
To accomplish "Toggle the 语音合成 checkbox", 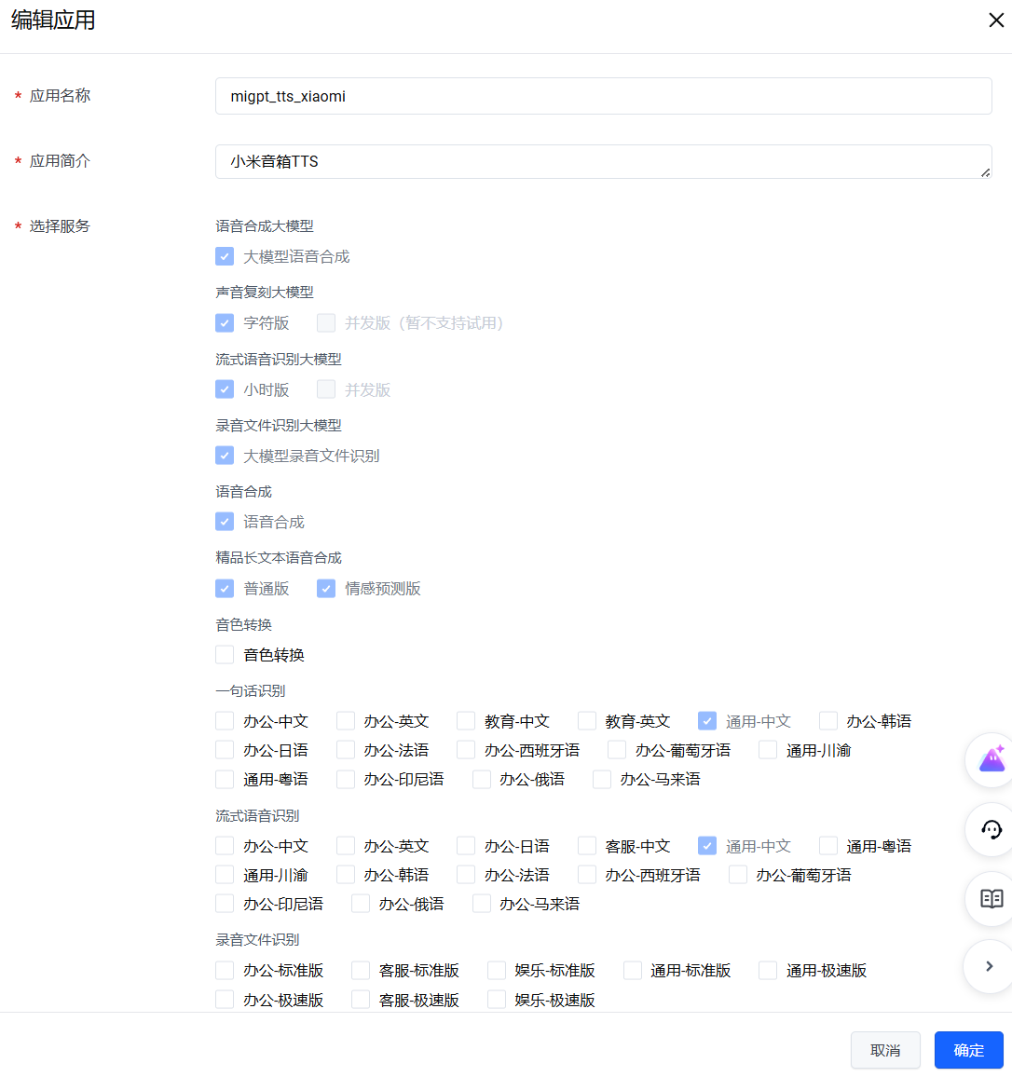I will [x=225, y=522].
